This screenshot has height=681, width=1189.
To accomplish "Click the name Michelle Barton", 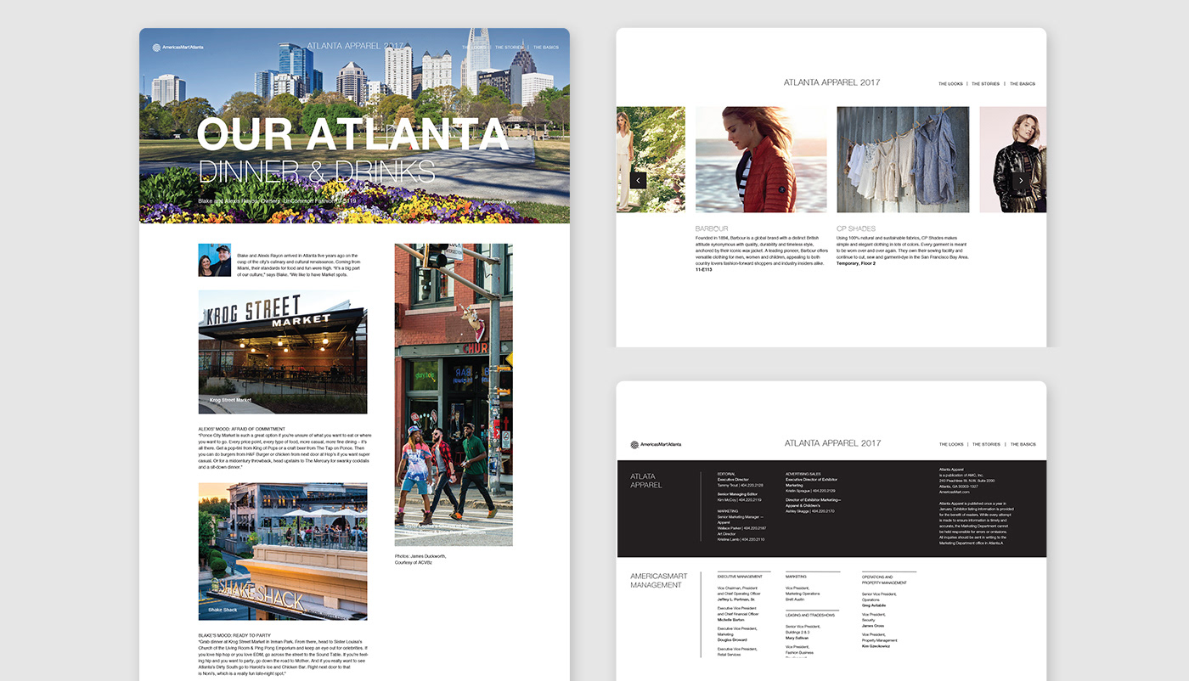I will pos(732,620).
